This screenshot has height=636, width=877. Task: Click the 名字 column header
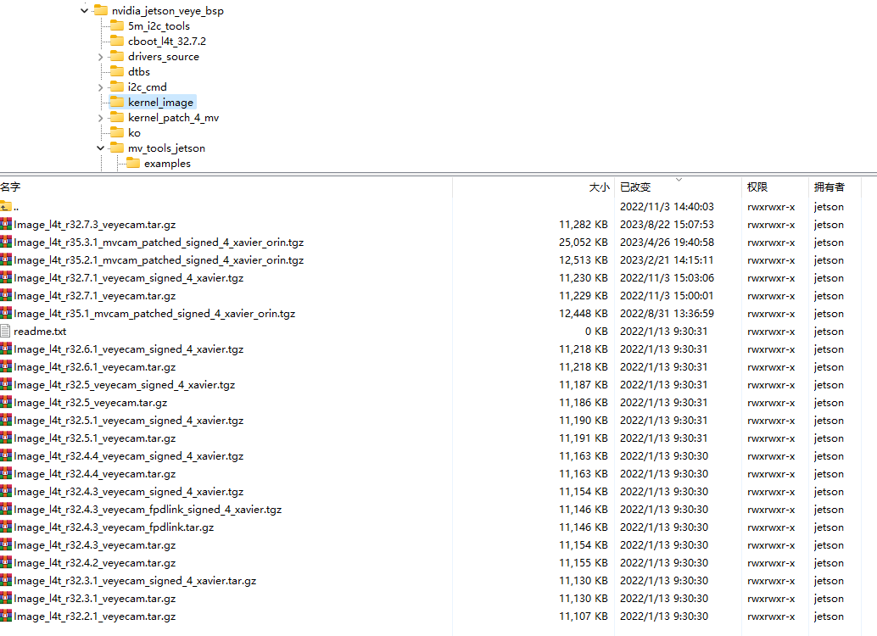[x=10, y=187]
